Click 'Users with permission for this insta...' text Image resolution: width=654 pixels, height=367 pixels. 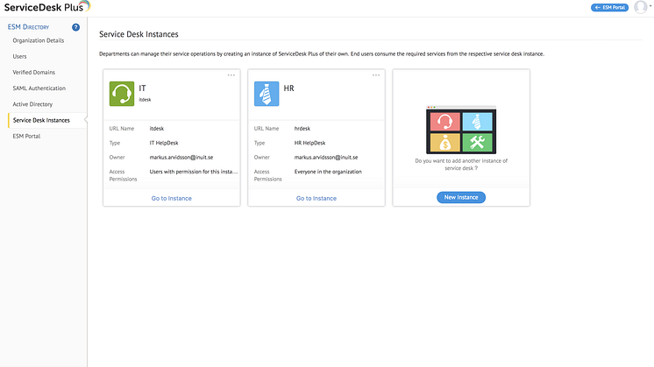point(194,172)
